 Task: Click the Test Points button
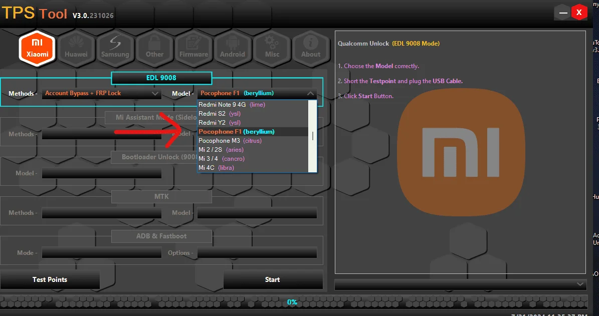[x=50, y=280]
